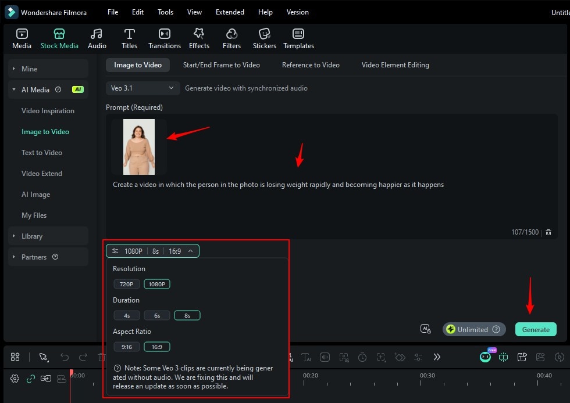
Task: Open the Transitions panel
Action: click(165, 38)
